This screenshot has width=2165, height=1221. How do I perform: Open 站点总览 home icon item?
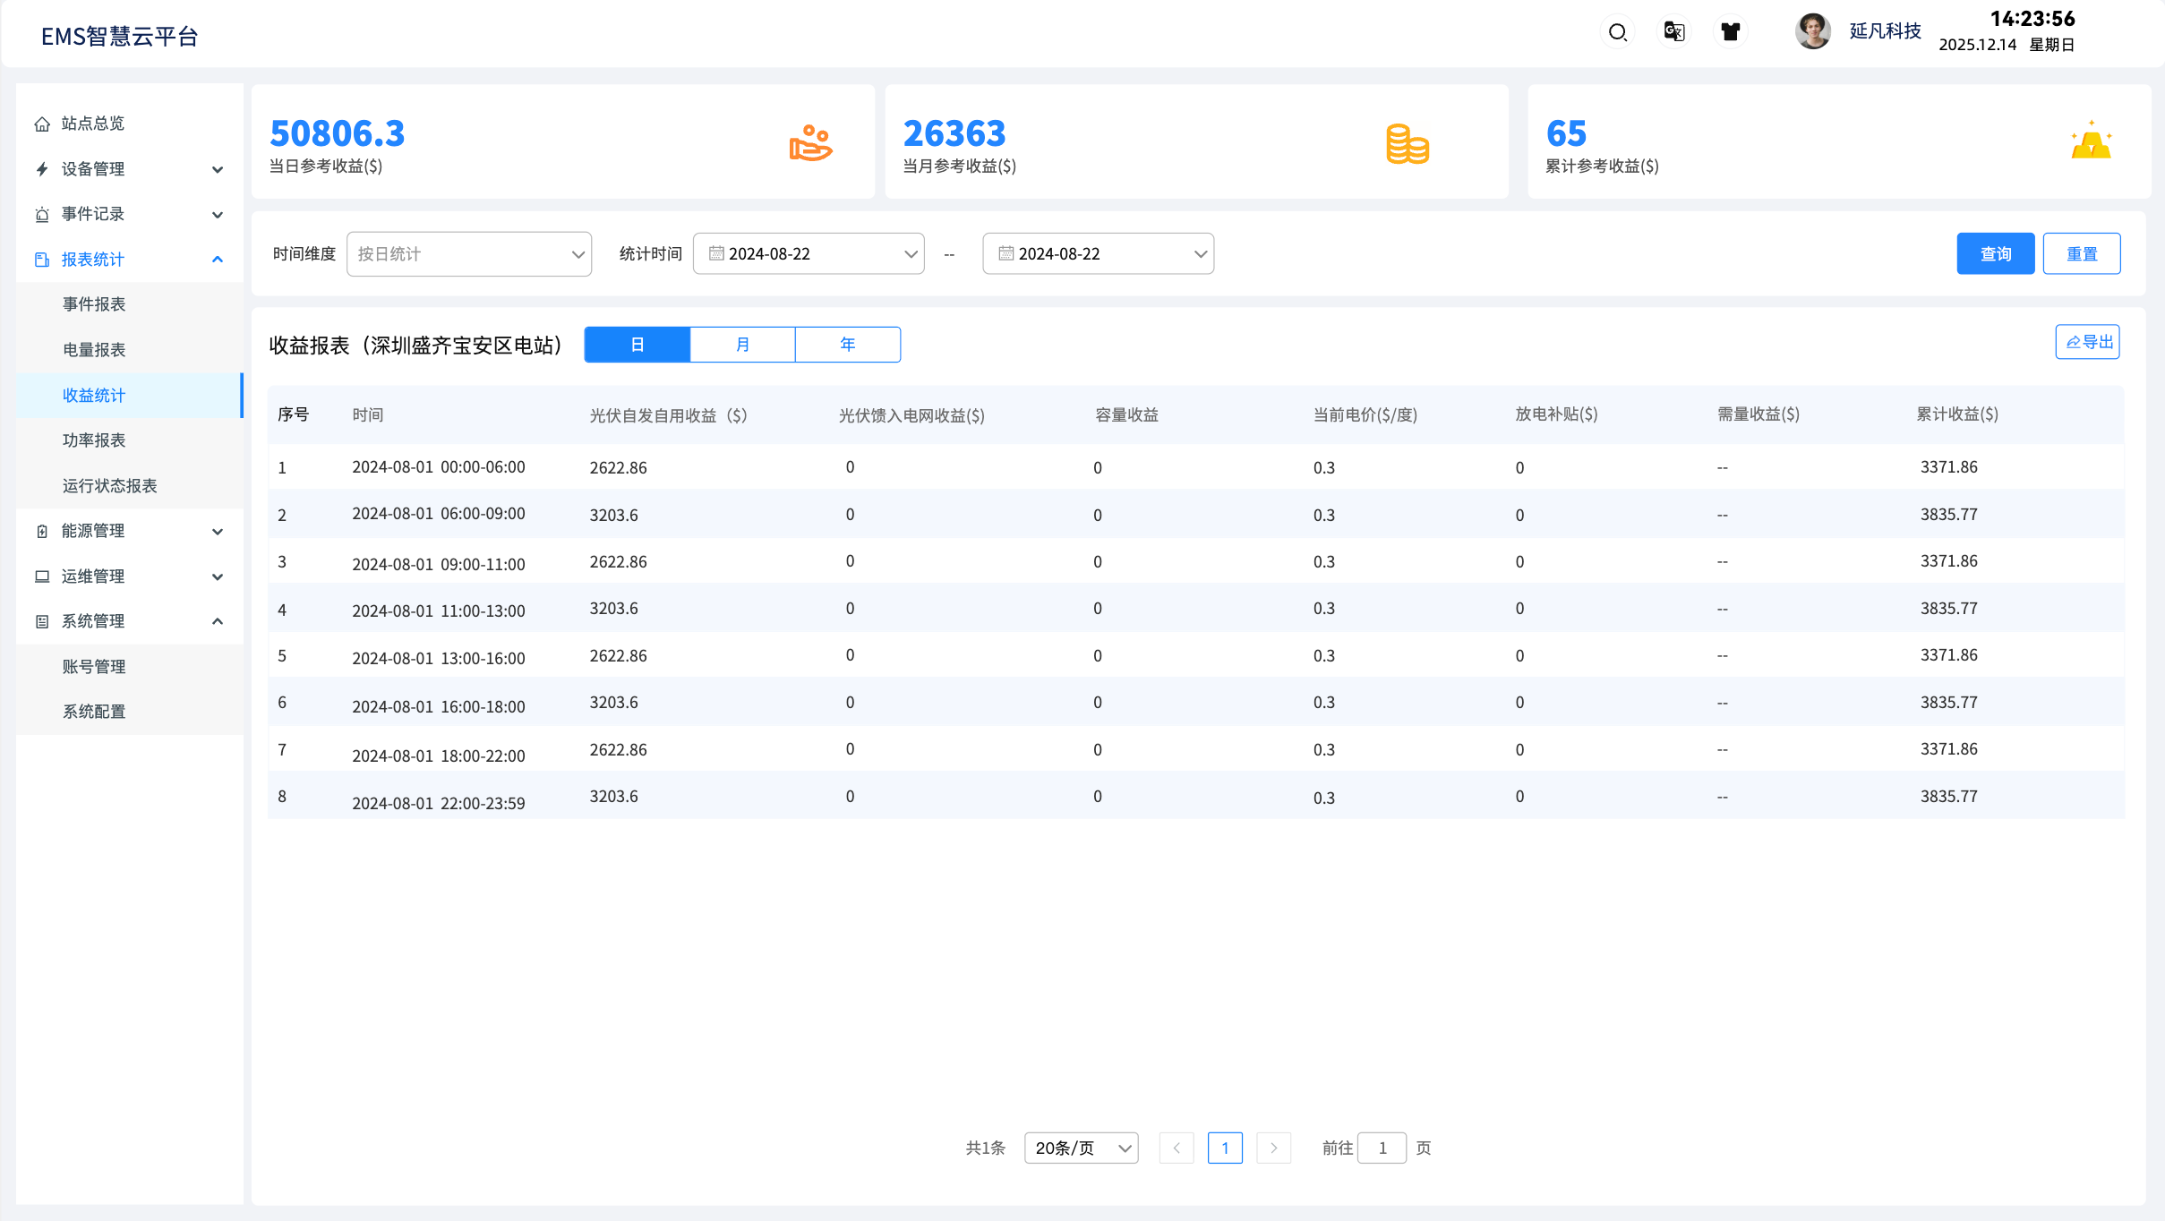pyautogui.click(x=92, y=124)
